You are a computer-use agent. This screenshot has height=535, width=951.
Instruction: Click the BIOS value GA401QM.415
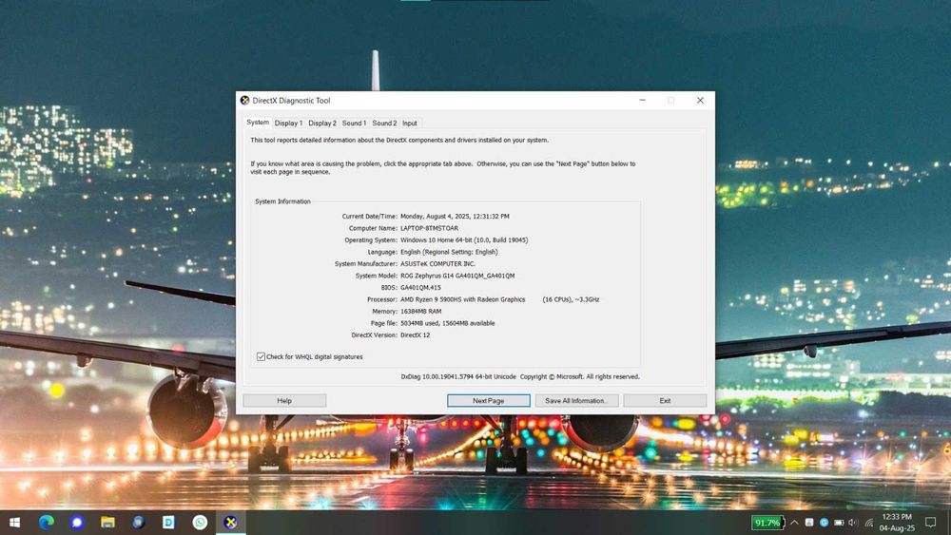420,288
